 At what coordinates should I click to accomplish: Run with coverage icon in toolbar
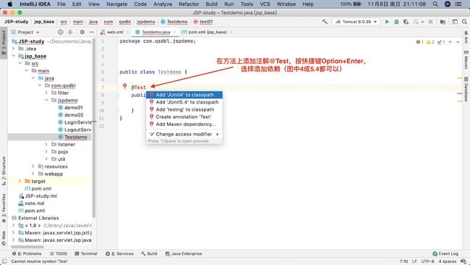pyautogui.click(x=406, y=22)
